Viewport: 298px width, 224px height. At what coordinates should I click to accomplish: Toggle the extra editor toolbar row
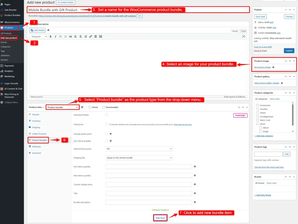click(100, 36)
